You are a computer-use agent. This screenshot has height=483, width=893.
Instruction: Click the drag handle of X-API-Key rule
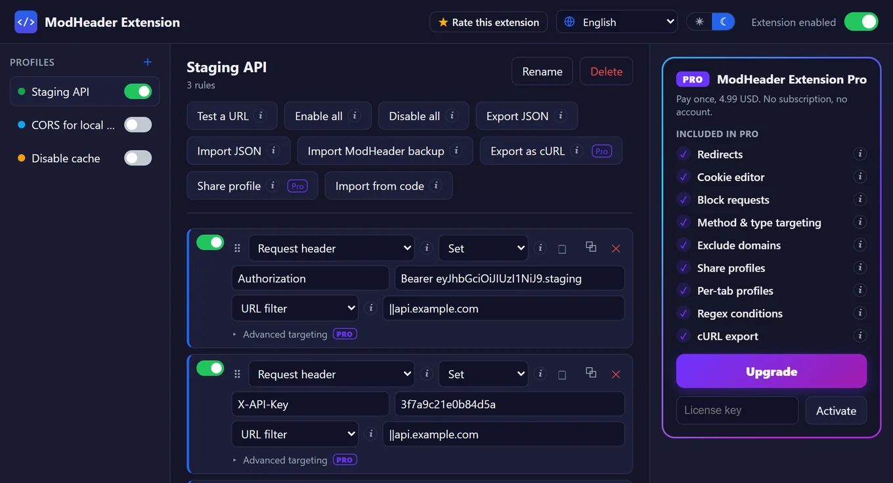237,375
